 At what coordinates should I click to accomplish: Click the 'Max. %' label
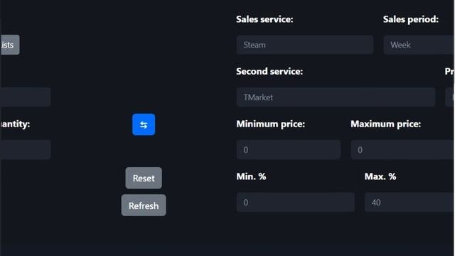click(x=380, y=176)
